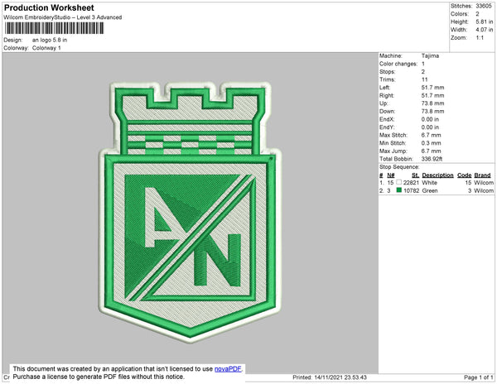Click the 'Max Jump:' value 6.7 mm

(431, 151)
